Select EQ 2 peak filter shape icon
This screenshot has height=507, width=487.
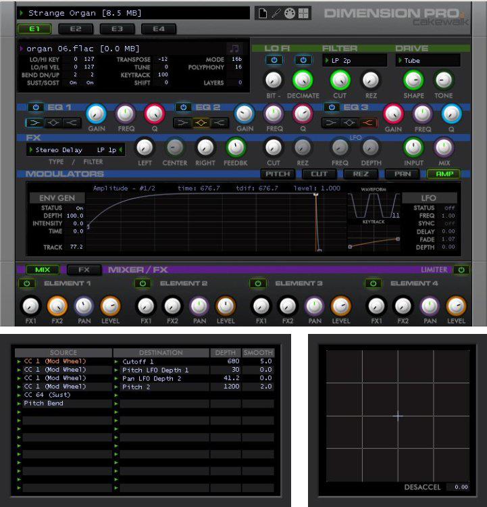tap(201, 123)
